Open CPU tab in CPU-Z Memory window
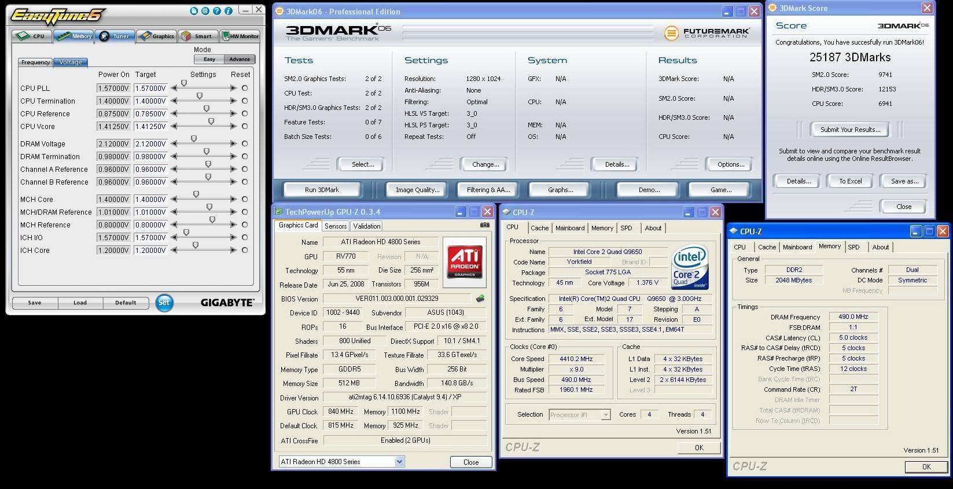Screen dimensions: 953x489 point(739,247)
